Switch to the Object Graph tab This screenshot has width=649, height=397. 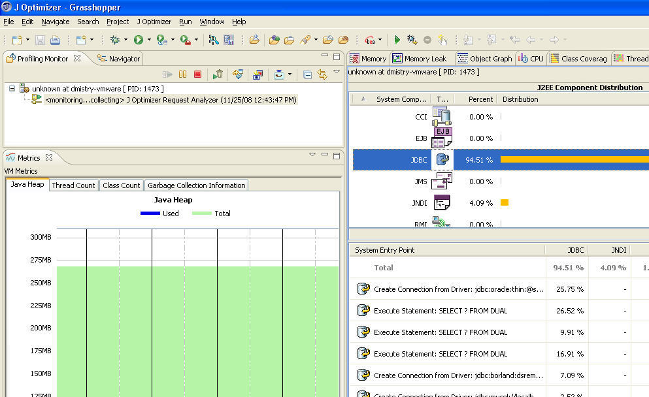[485, 59]
